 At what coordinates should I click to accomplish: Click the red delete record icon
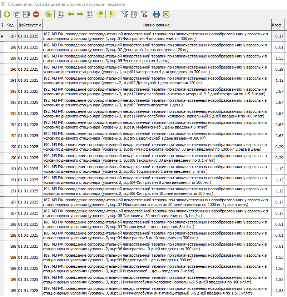pyautogui.click(x=36, y=14)
